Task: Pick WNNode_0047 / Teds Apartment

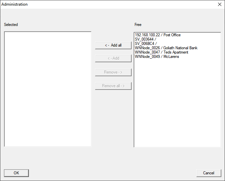Action: (x=161, y=52)
